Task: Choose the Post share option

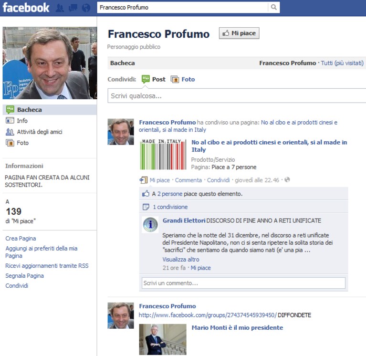Action: pyautogui.click(x=154, y=79)
